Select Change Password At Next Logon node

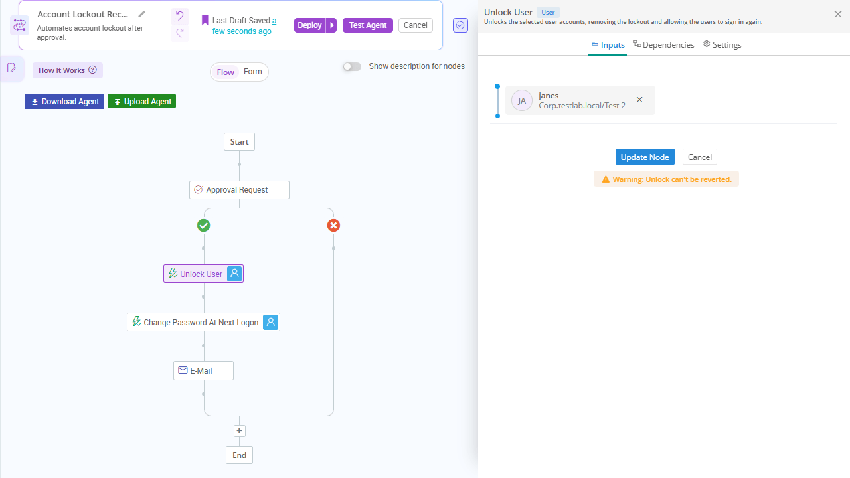pyautogui.click(x=203, y=322)
